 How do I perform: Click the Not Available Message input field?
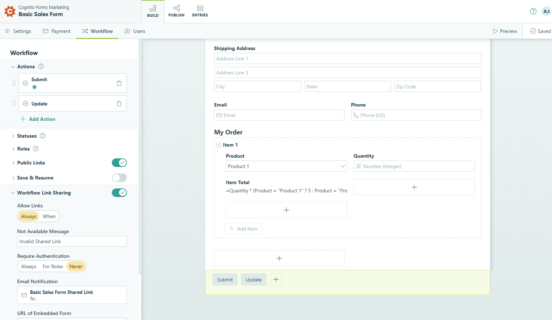pyautogui.click(x=72, y=241)
